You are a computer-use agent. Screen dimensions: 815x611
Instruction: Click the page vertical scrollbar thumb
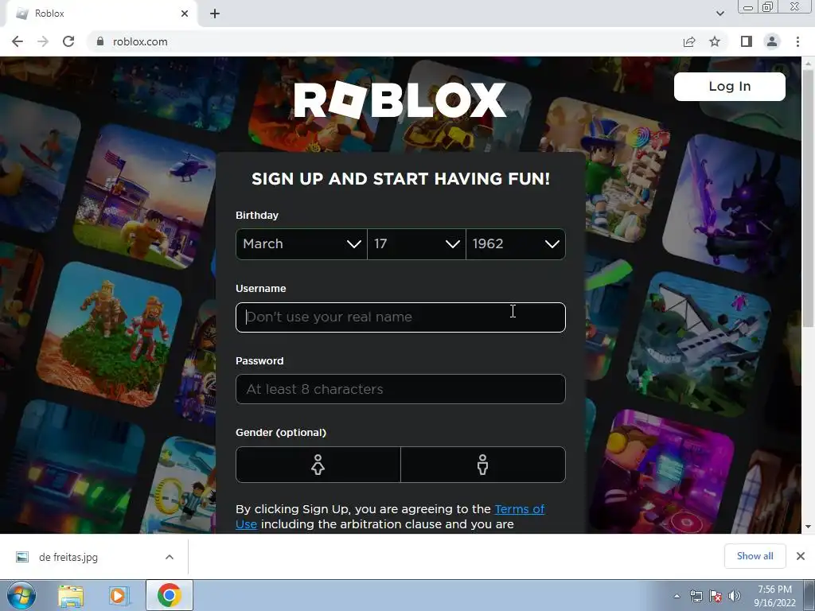point(808,197)
